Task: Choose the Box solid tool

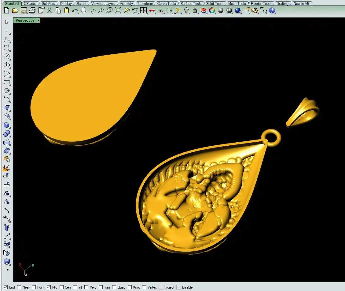Action: [6, 125]
